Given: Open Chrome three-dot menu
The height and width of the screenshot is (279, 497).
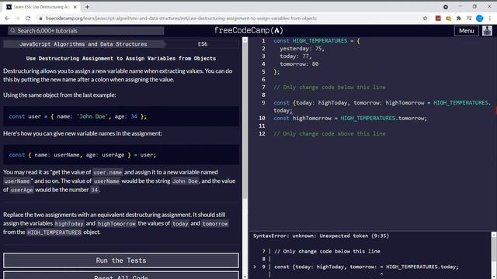Looking at the screenshot, I should point(490,19).
